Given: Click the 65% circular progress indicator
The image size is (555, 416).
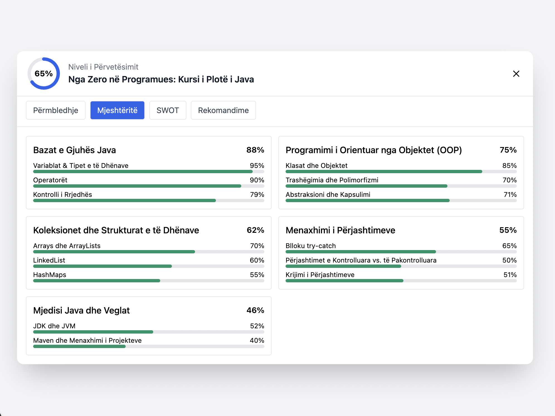Looking at the screenshot, I should tap(44, 74).
